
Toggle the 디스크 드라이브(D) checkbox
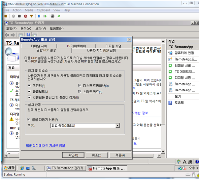[x=80, y=85]
